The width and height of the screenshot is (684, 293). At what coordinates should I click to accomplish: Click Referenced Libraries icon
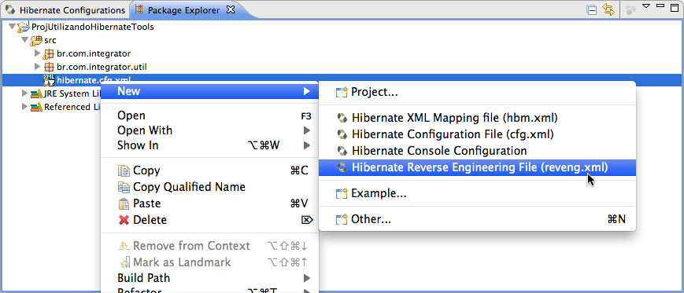[36, 107]
